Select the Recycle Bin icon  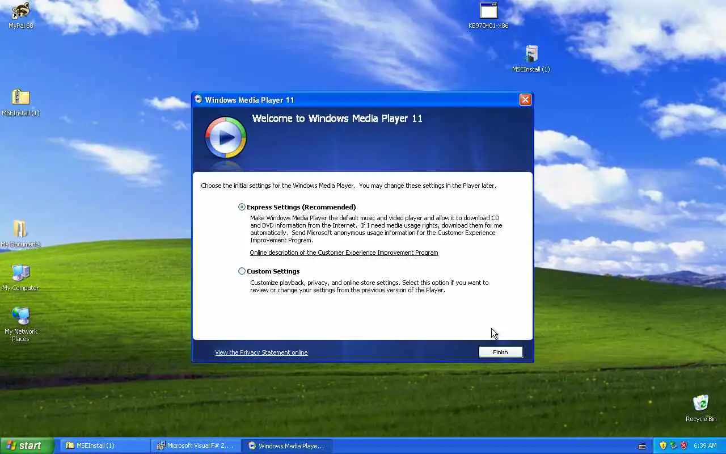click(x=701, y=409)
